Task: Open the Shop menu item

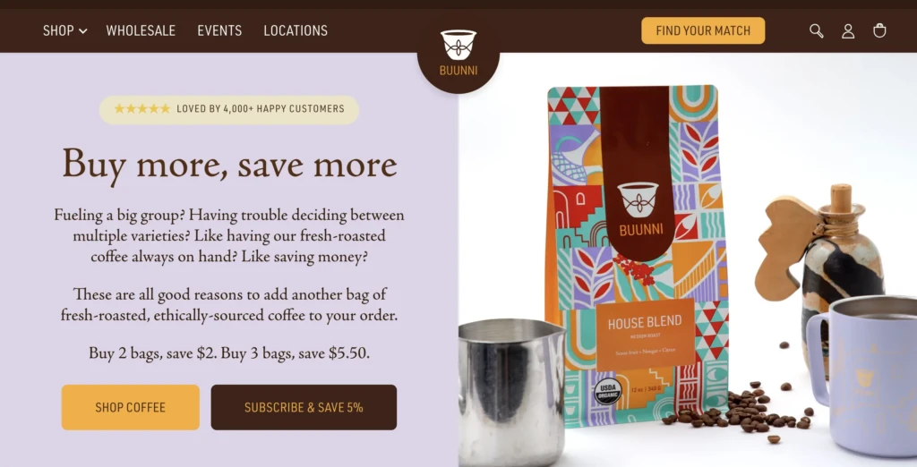Action: pyautogui.click(x=58, y=30)
